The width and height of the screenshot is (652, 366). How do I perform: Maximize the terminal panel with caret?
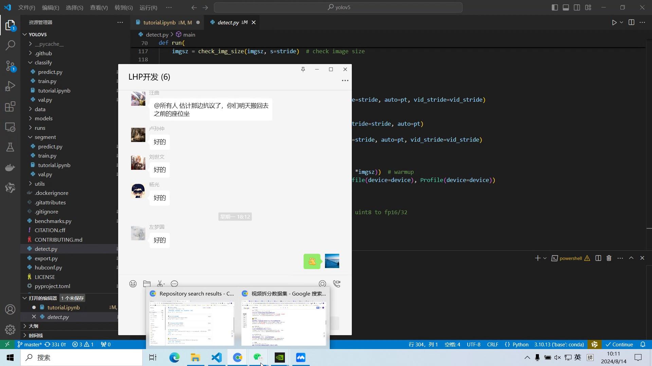[x=631, y=258]
